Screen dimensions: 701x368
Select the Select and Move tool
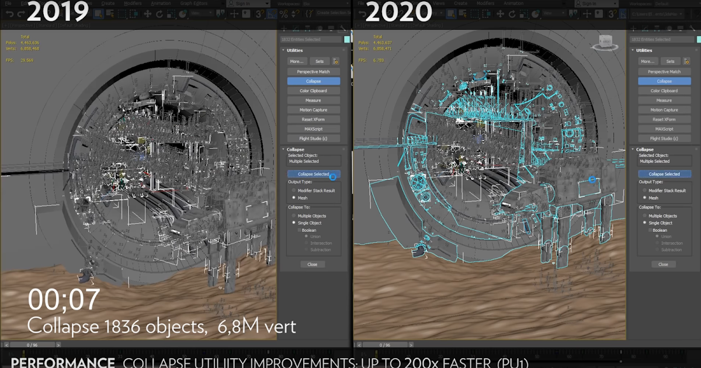(147, 12)
